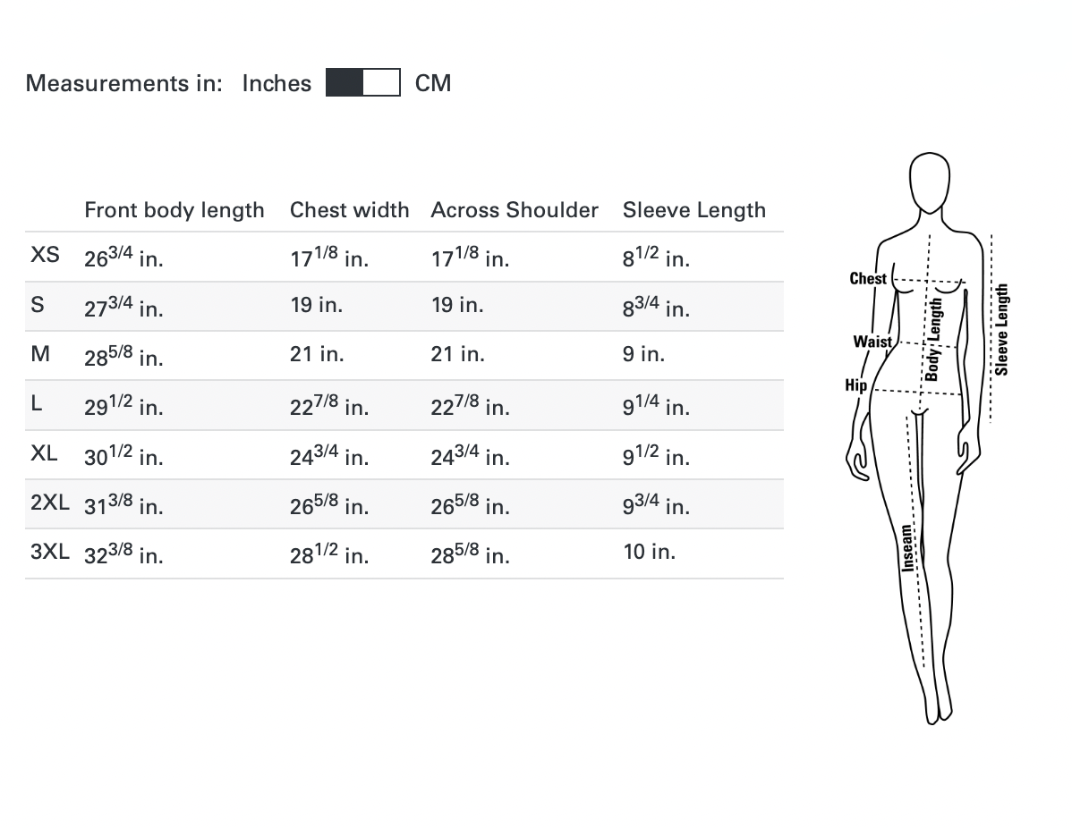Click the vertical Sleeve Length diagram label
The image size is (1072, 828).
[x=1002, y=329]
